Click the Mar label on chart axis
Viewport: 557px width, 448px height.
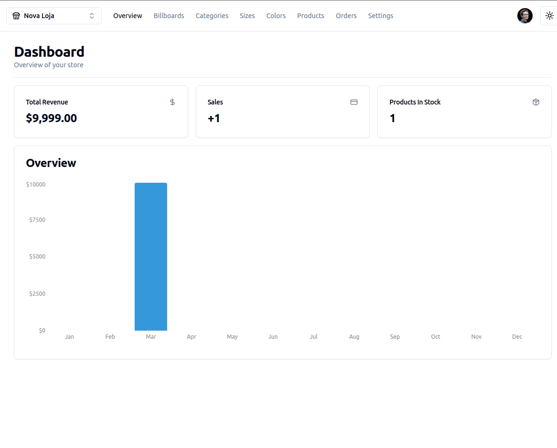(151, 337)
